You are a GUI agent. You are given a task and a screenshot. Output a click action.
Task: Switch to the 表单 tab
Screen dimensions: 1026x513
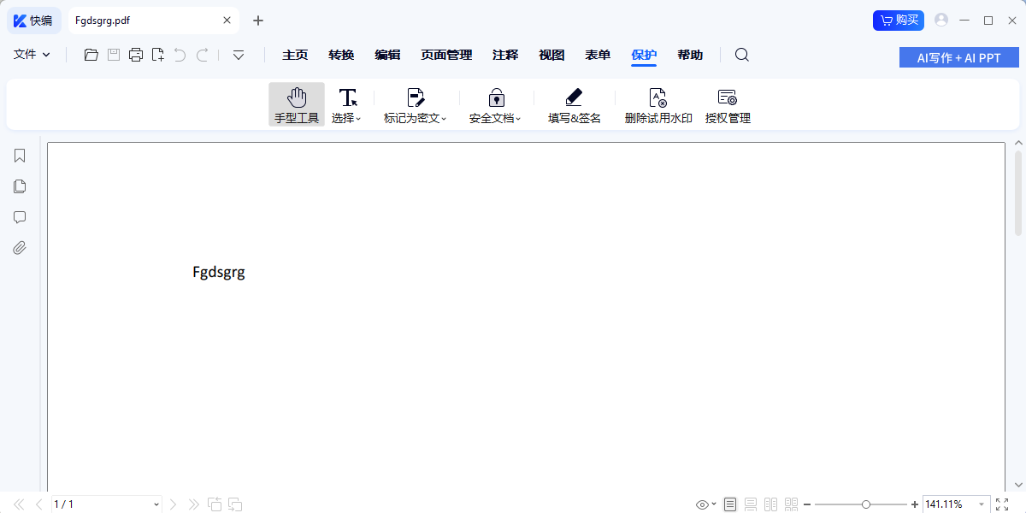tap(598, 55)
